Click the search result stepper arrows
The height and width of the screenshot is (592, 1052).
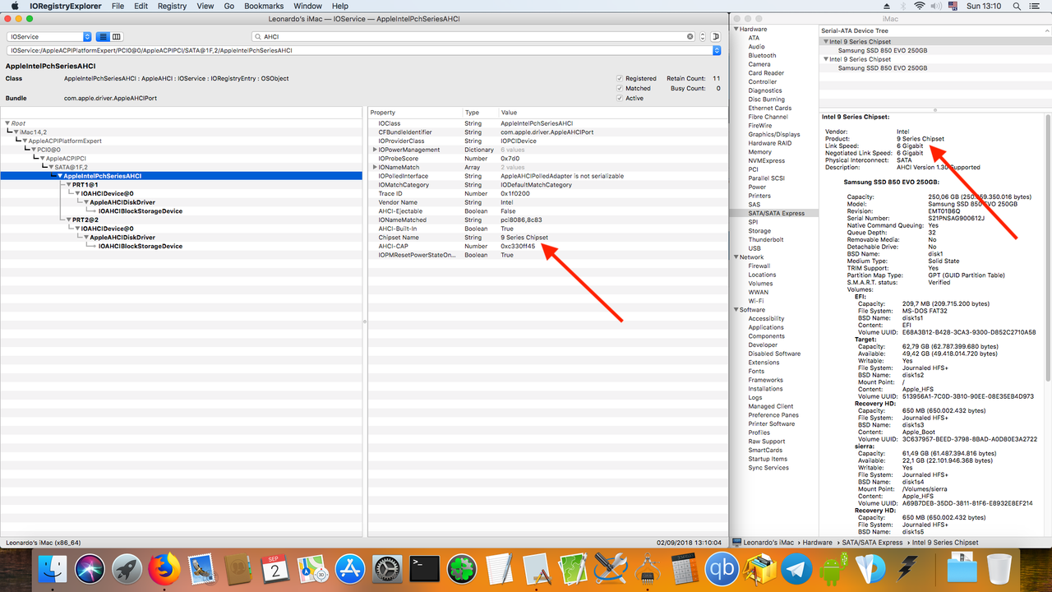pyautogui.click(x=703, y=37)
